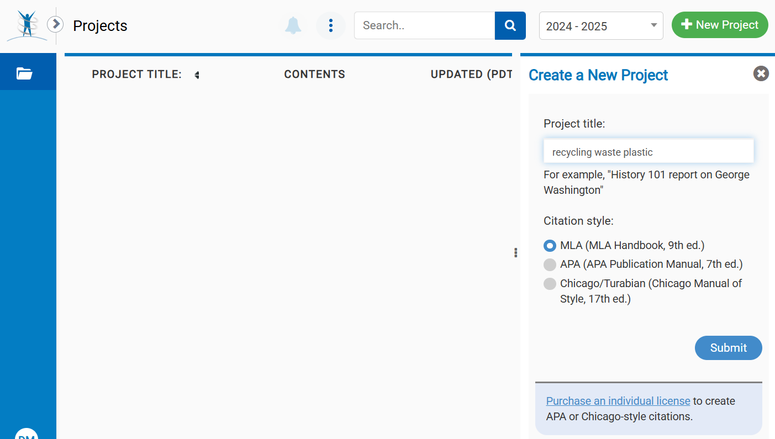Close the Create a New Project panel
This screenshot has width=775, height=439.
(x=761, y=73)
